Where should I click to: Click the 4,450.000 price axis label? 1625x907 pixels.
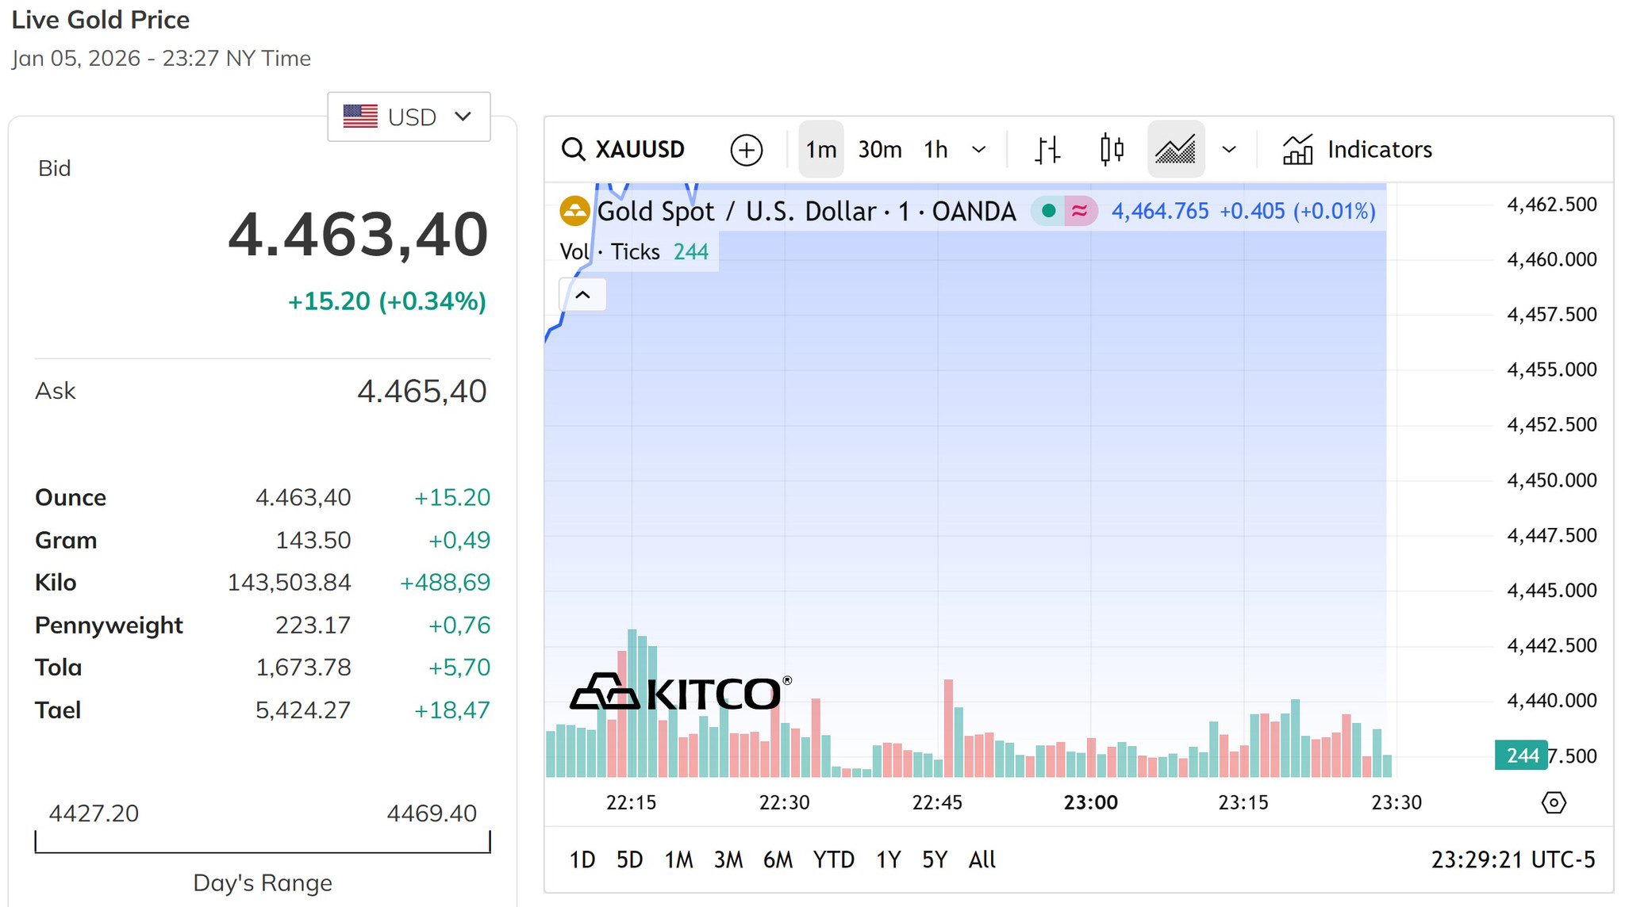pos(1551,480)
